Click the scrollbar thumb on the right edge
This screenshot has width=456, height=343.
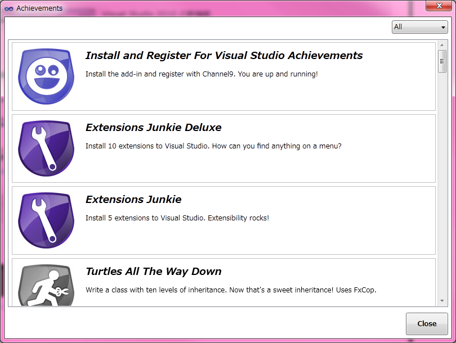pos(442,61)
